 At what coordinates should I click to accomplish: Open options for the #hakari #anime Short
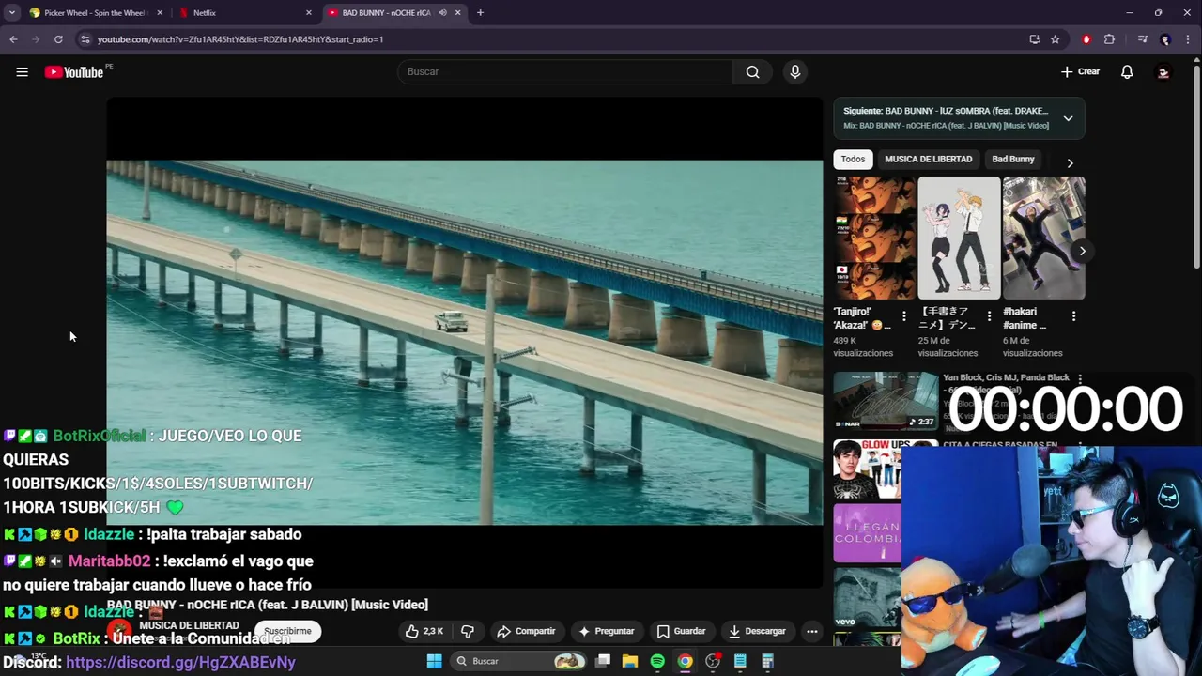tap(1073, 316)
